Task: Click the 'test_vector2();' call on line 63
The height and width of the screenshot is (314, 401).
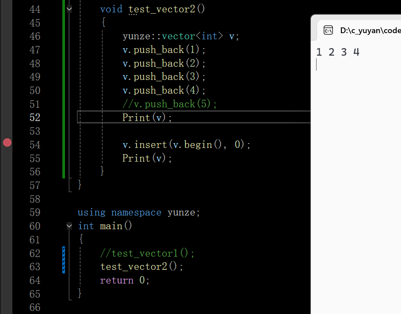Action: pyautogui.click(x=141, y=267)
